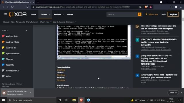Open Wear OS topic

click(x=10, y=65)
